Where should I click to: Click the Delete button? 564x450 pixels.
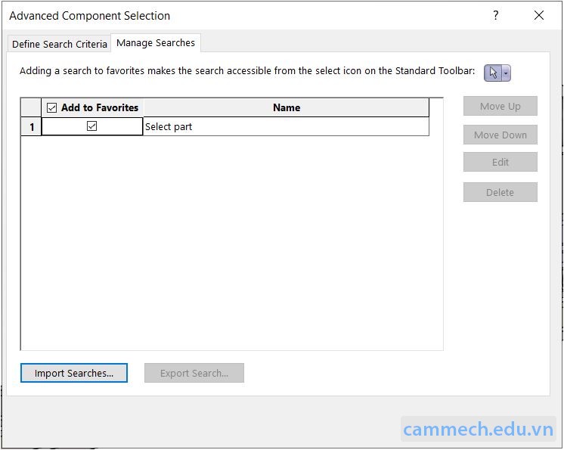500,192
